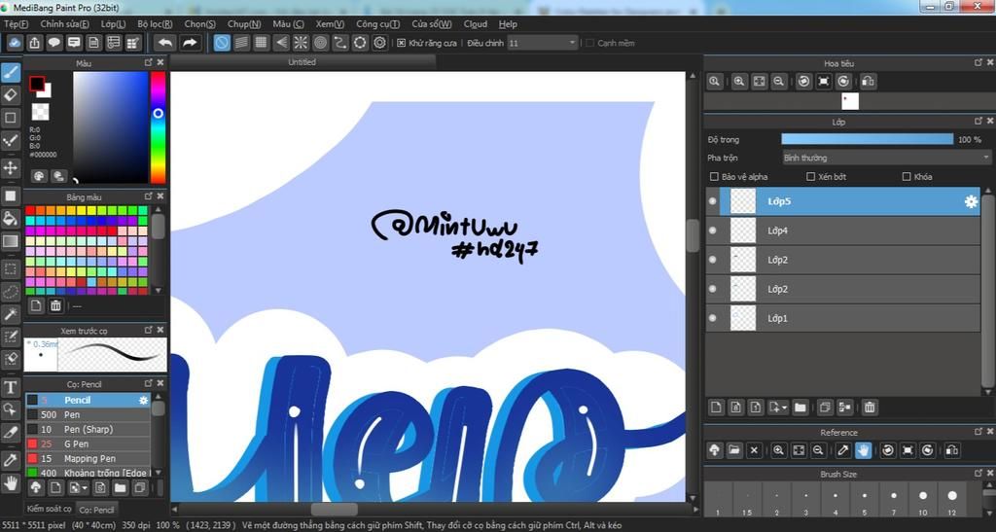Viewport: 996px width, 532px height.
Task: Open the Lớp(L) menu
Action: [113, 24]
